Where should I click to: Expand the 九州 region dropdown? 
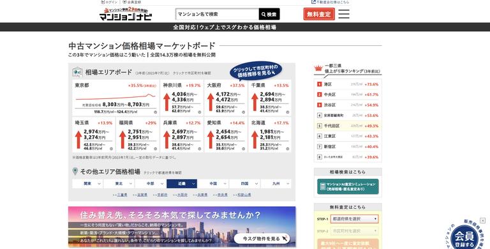276,184
